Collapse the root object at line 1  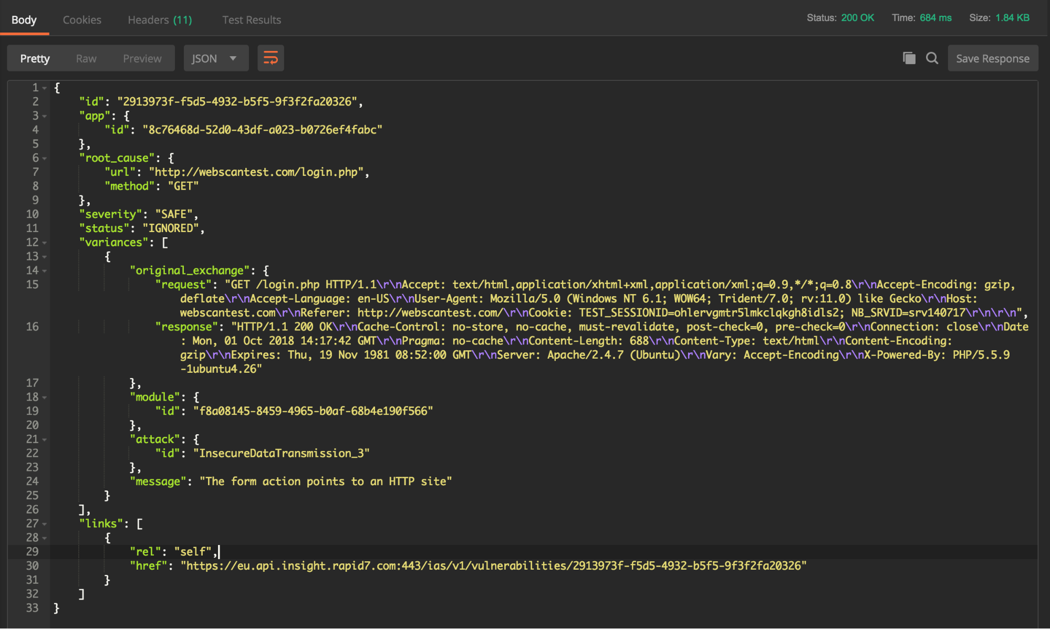point(45,88)
